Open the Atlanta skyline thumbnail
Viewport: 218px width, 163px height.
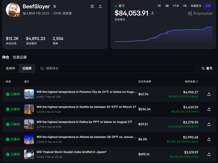point(29,139)
